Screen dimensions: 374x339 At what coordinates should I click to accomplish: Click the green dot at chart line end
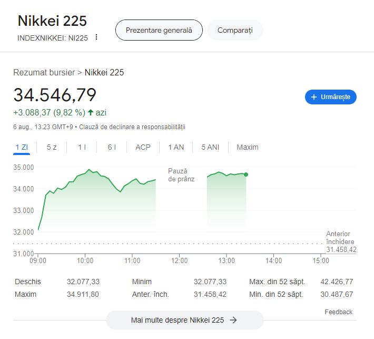[246, 175]
